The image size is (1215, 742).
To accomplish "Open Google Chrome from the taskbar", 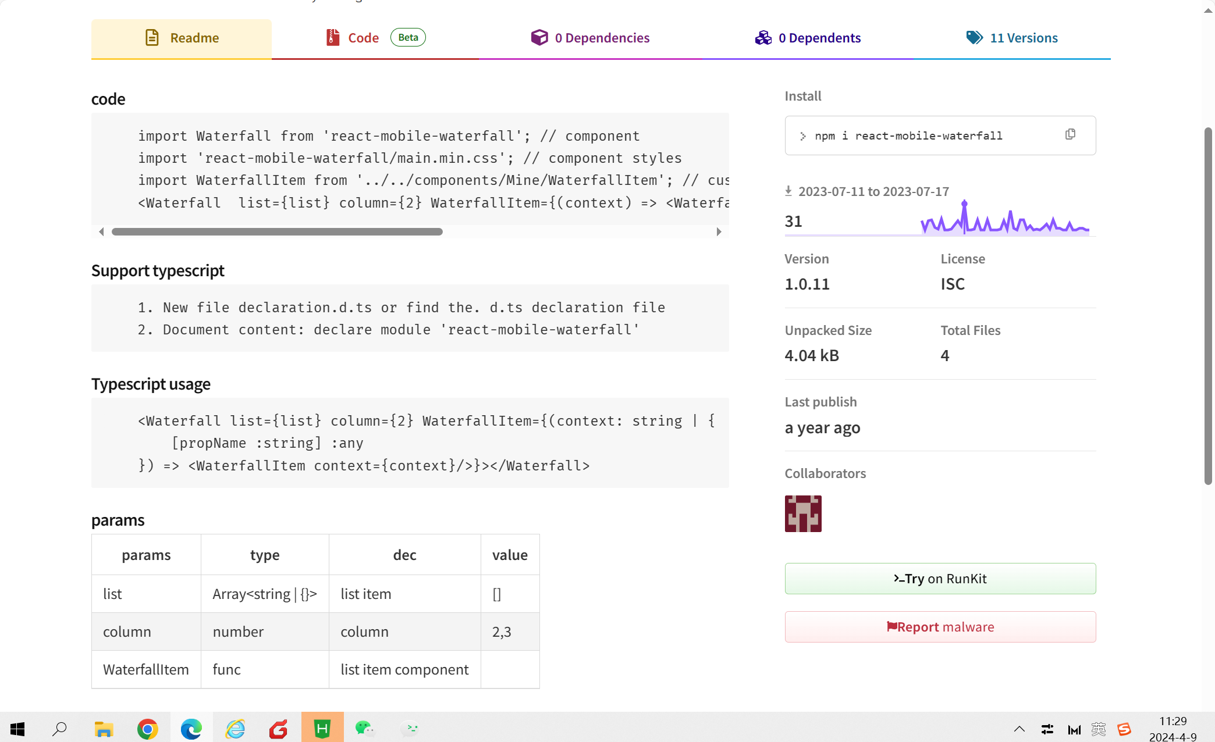I will point(148,729).
